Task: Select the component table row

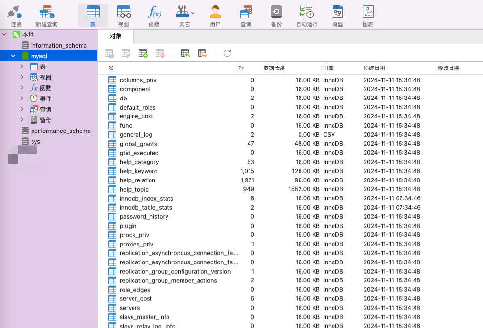Action: tap(290, 89)
